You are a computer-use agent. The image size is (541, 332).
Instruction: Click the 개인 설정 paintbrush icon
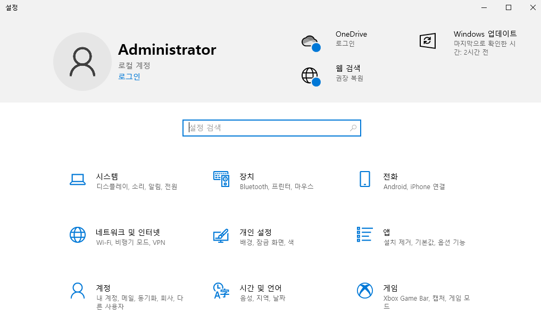(221, 235)
